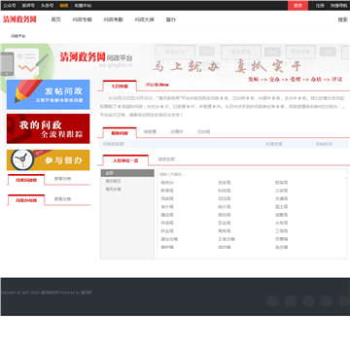Viewport: 350px width, 350px height.
Task: Switch to the 办理中 tab
Action: tap(177, 132)
